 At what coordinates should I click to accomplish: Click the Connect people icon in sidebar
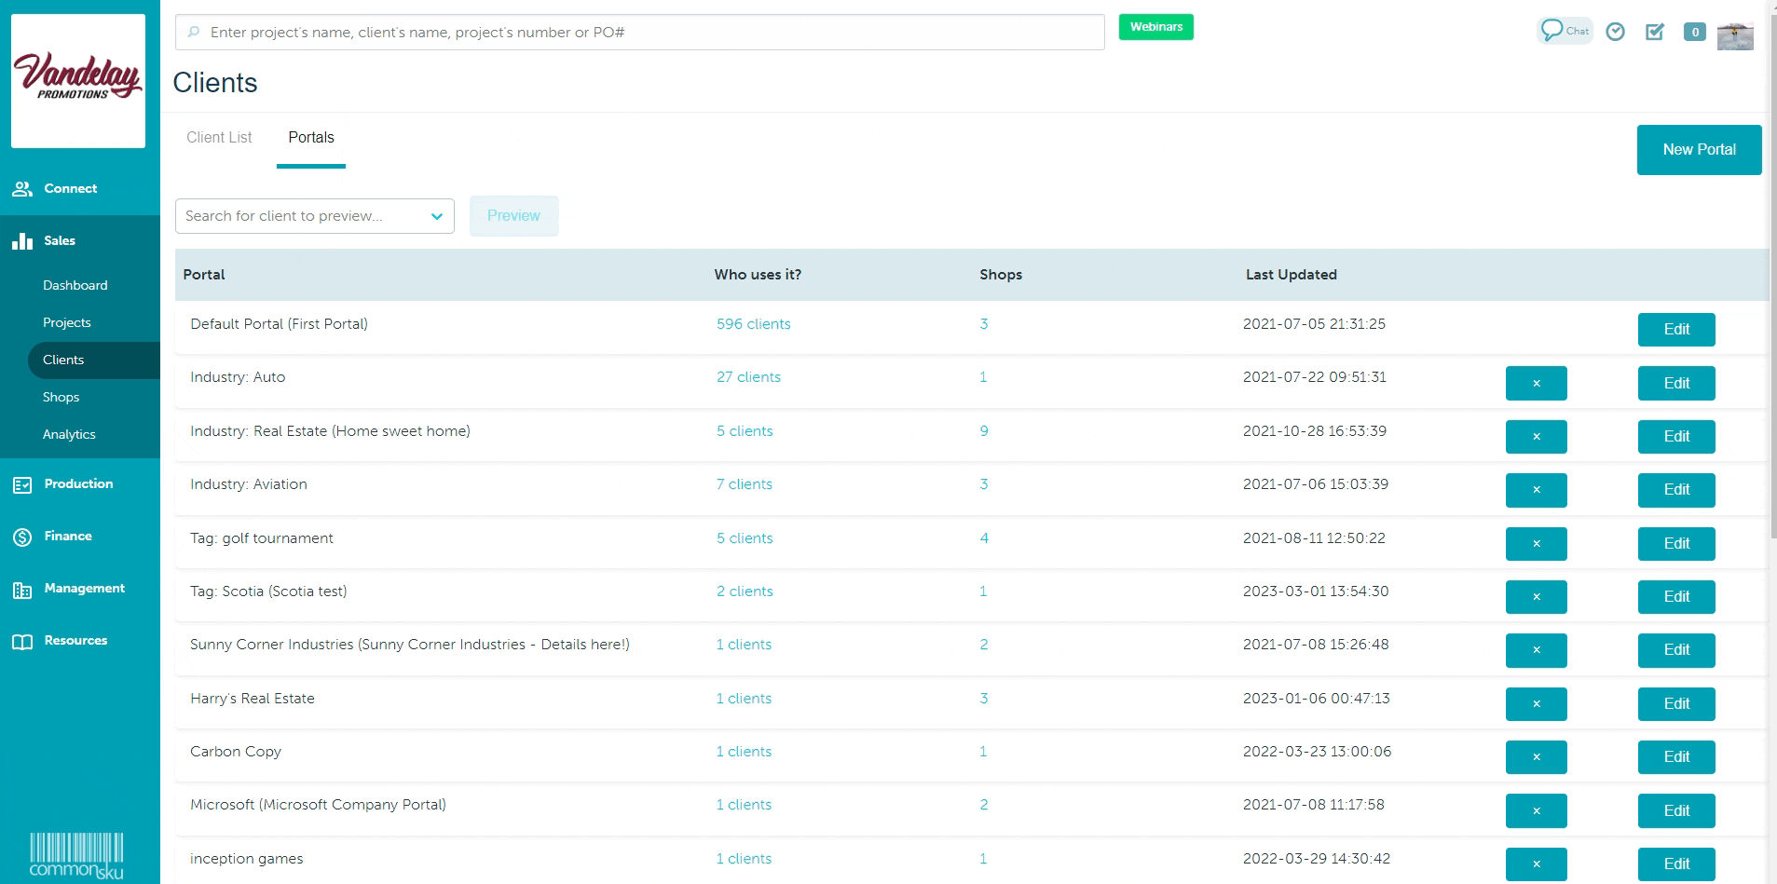[x=22, y=189]
